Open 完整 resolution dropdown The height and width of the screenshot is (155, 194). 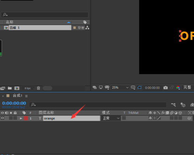tap(188, 88)
